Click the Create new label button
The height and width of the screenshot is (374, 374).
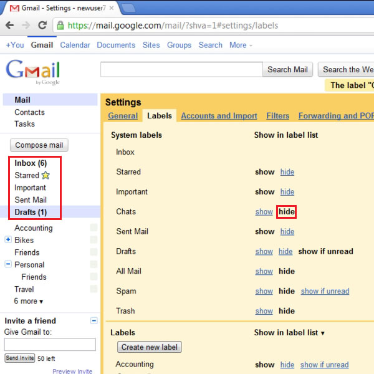pos(150,347)
